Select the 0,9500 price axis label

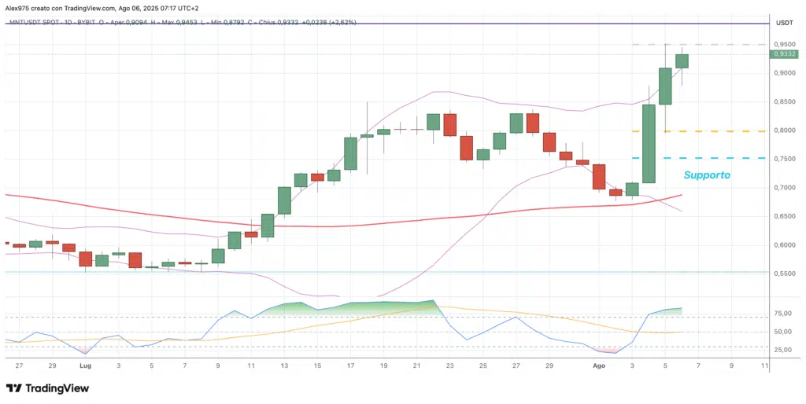pos(783,45)
